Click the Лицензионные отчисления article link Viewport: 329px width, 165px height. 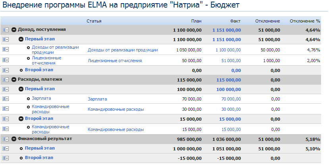115,61
